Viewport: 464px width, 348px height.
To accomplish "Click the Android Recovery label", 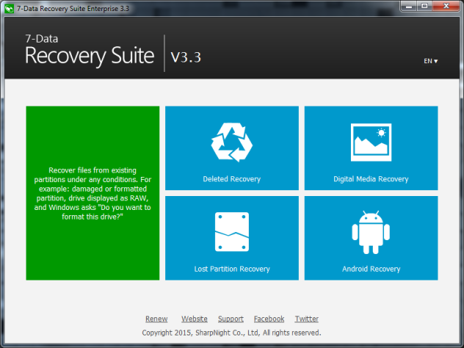I will click(371, 269).
